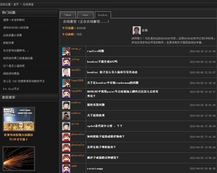The height and width of the screenshot is (173, 217).
Task: Open 做沙子或面粉这种感觉 thread title
Action: (x=103, y=158)
